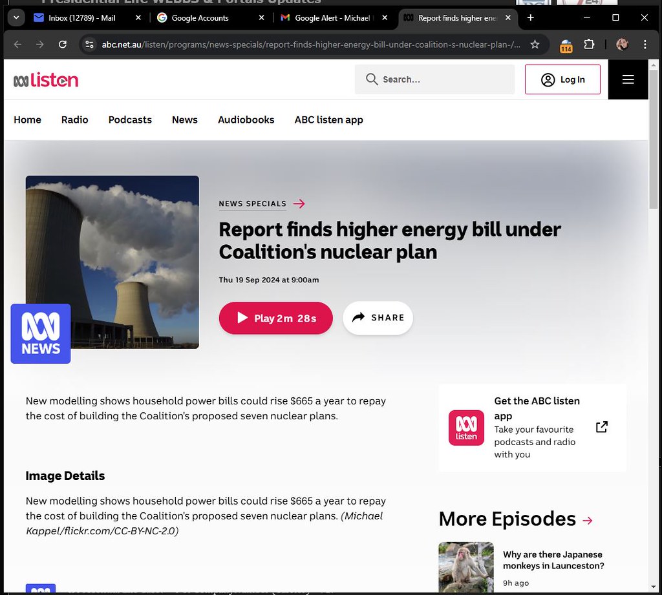Go to Home in site navigation
This screenshot has height=595, width=662.
27,120
